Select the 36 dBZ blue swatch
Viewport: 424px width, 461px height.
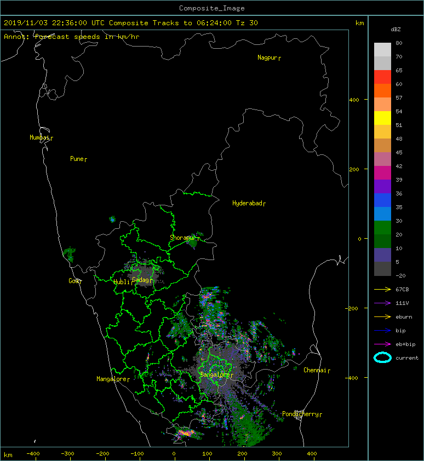[x=382, y=200]
